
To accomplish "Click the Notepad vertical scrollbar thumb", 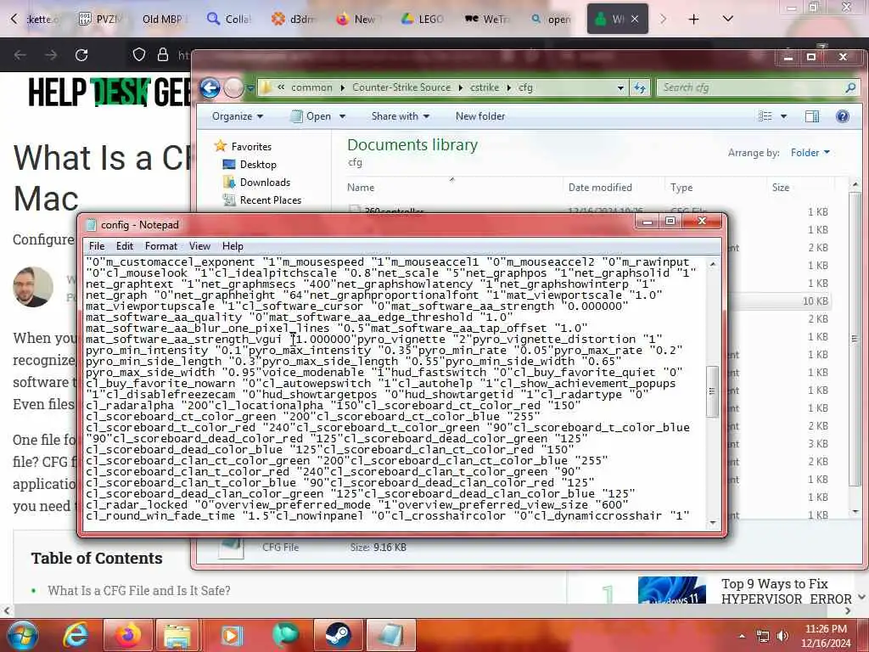I will pos(713,391).
